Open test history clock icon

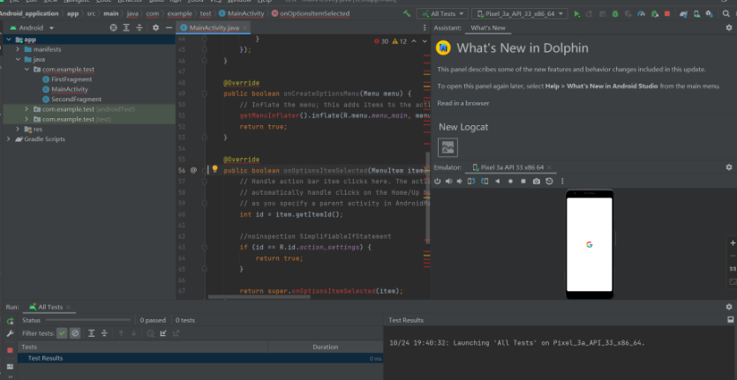tap(150, 333)
